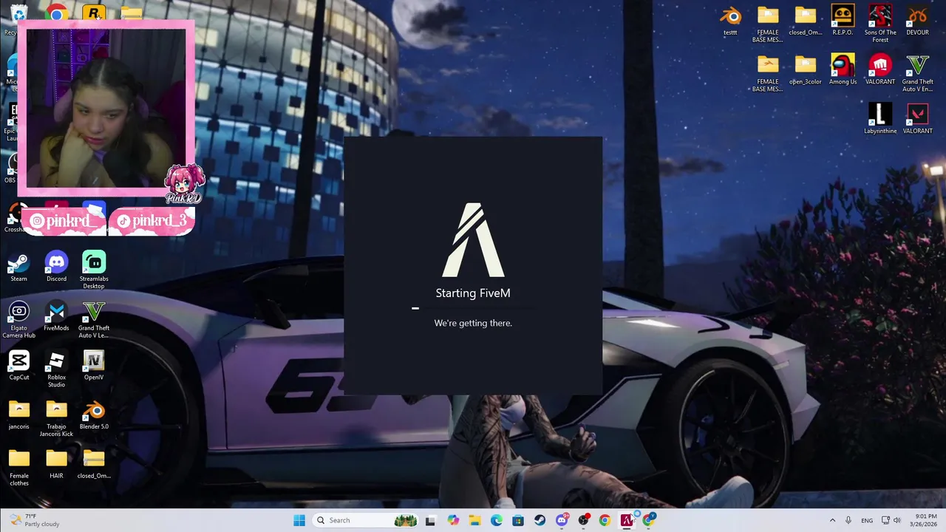Open the clock showing 9:01 PM
The image size is (946, 532).
pyautogui.click(x=925, y=520)
